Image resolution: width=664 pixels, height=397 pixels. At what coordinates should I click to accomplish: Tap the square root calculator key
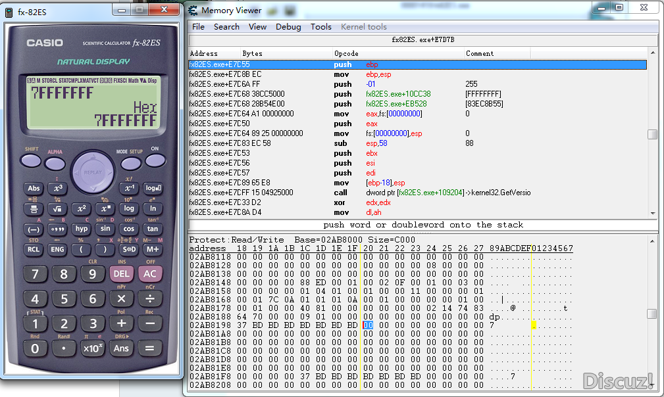click(57, 208)
